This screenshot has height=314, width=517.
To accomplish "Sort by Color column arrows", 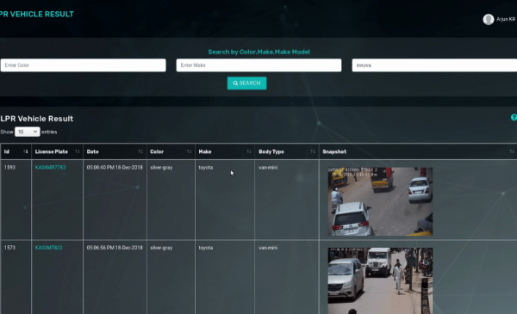I will click(x=189, y=151).
